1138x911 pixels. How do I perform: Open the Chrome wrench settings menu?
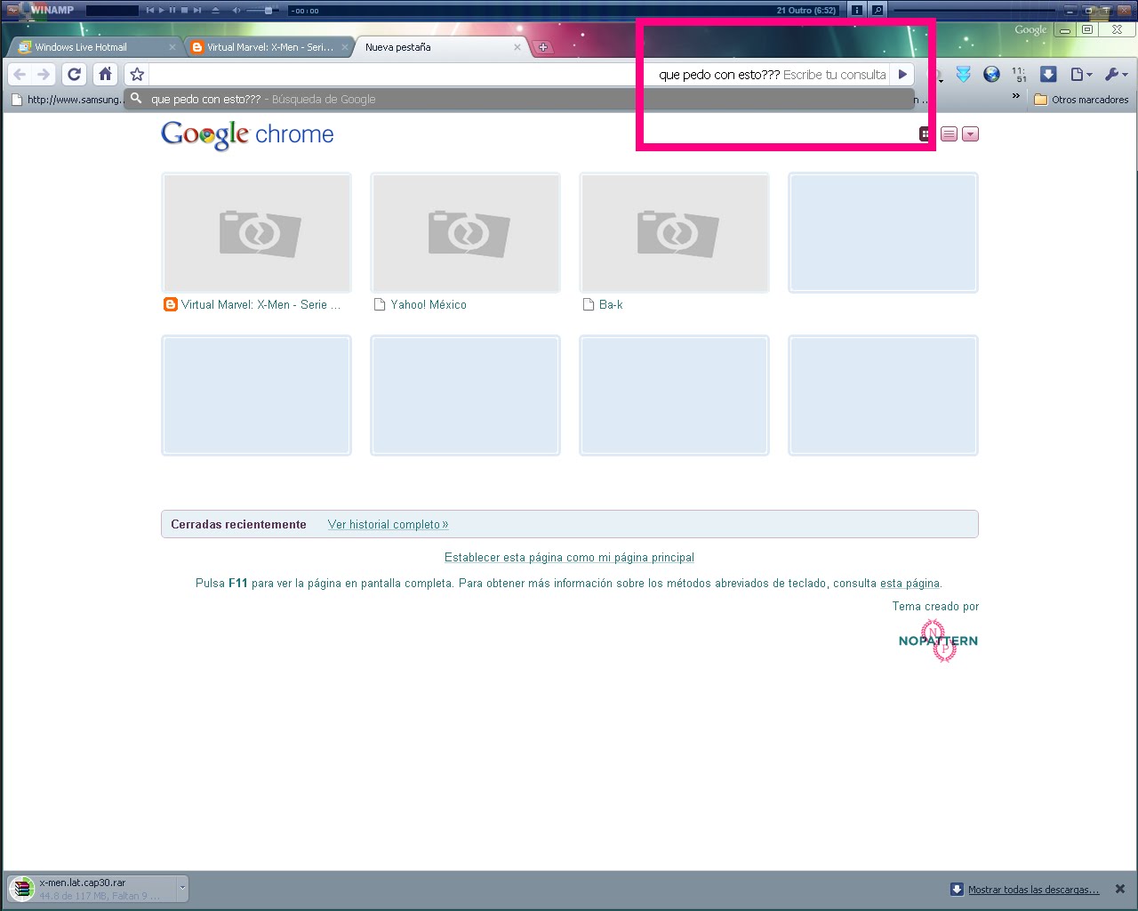pyautogui.click(x=1116, y=75)
